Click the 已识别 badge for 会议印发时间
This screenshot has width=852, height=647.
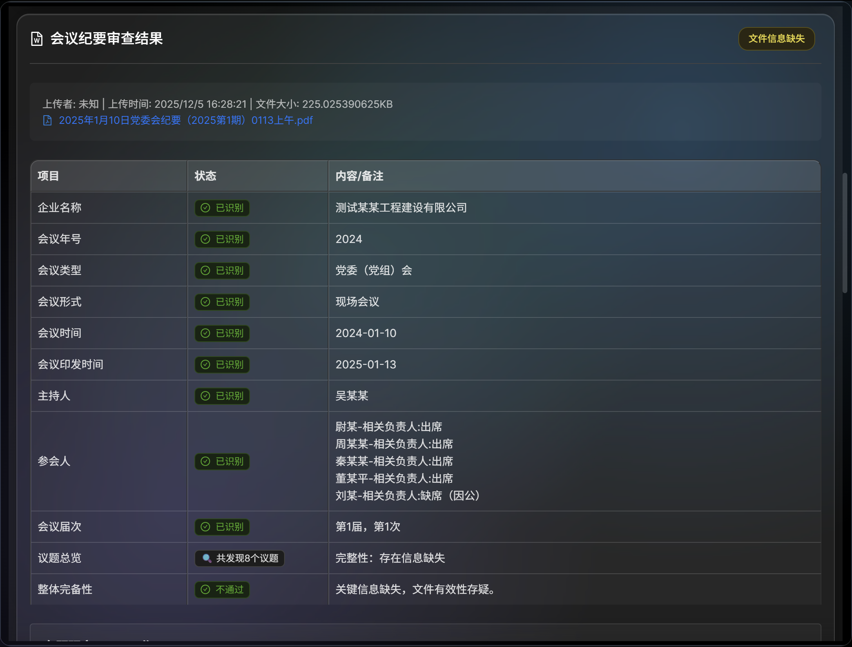[x=222, y=364]
